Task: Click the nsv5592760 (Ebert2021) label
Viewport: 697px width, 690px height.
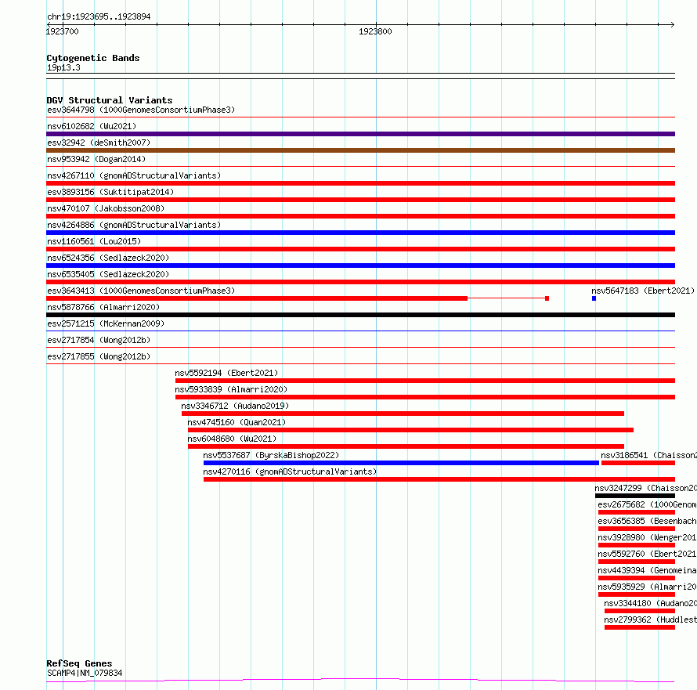Action: point(647,554)
